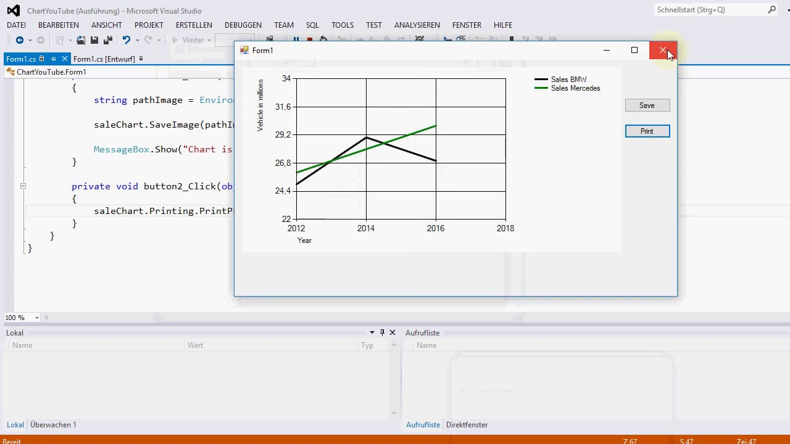Click the MessageBox.Show code line
790x444 pixels.
pyautogui.click(x=163, y=149)
